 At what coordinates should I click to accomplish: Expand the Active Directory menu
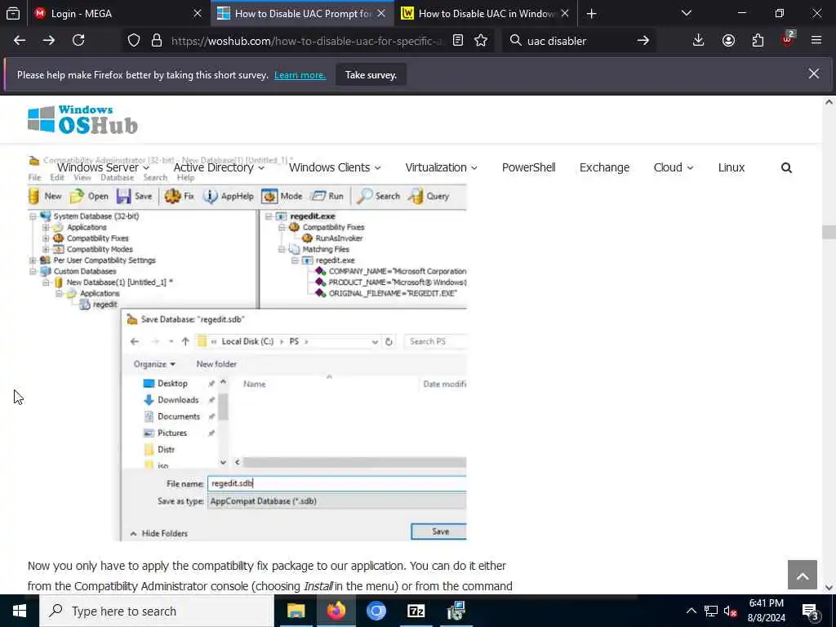(x=219, y=167)
